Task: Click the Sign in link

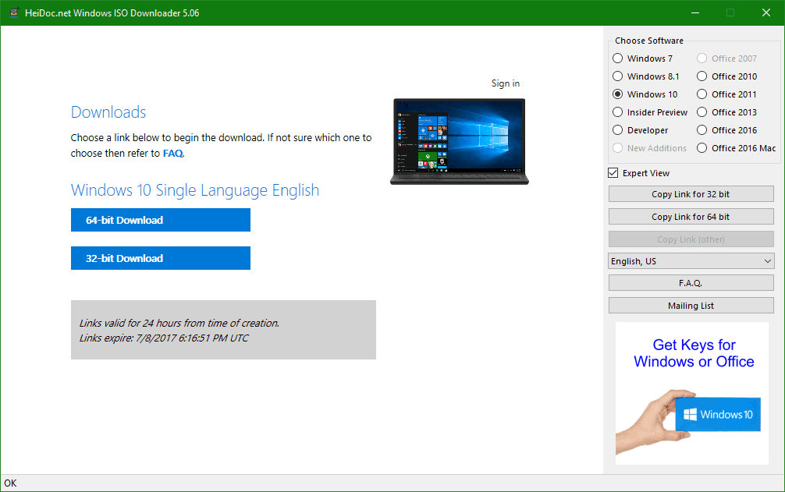Action: coord(505,83)
